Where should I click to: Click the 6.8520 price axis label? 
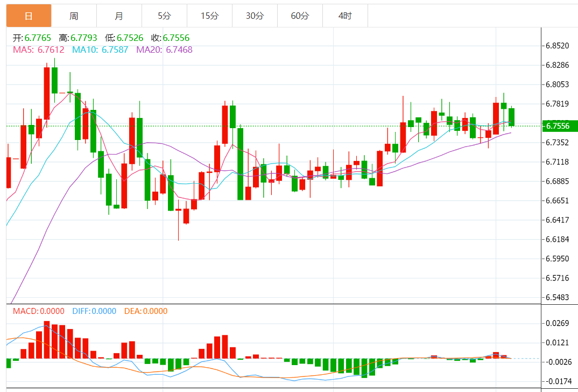(x=558, y=46)
